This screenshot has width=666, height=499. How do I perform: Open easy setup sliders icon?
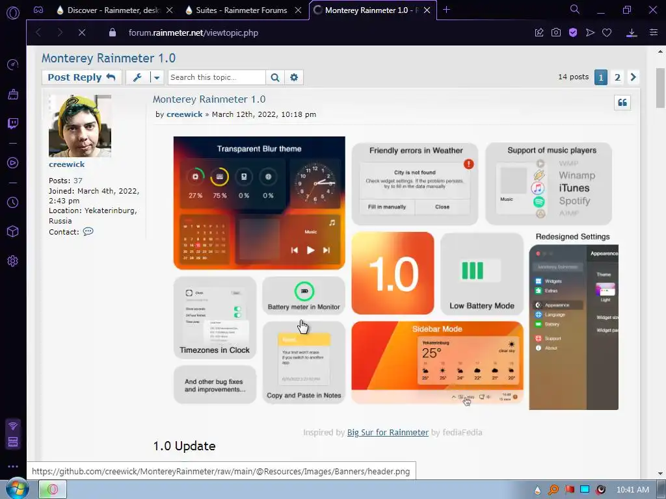point(653,32)
